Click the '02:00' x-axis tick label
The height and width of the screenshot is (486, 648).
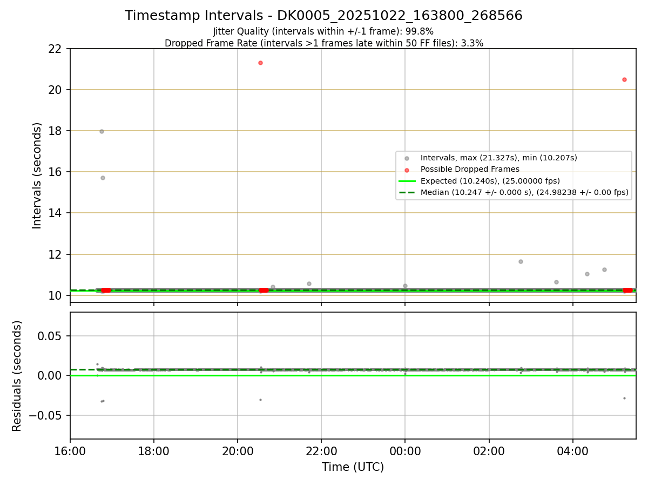[489, 450]
